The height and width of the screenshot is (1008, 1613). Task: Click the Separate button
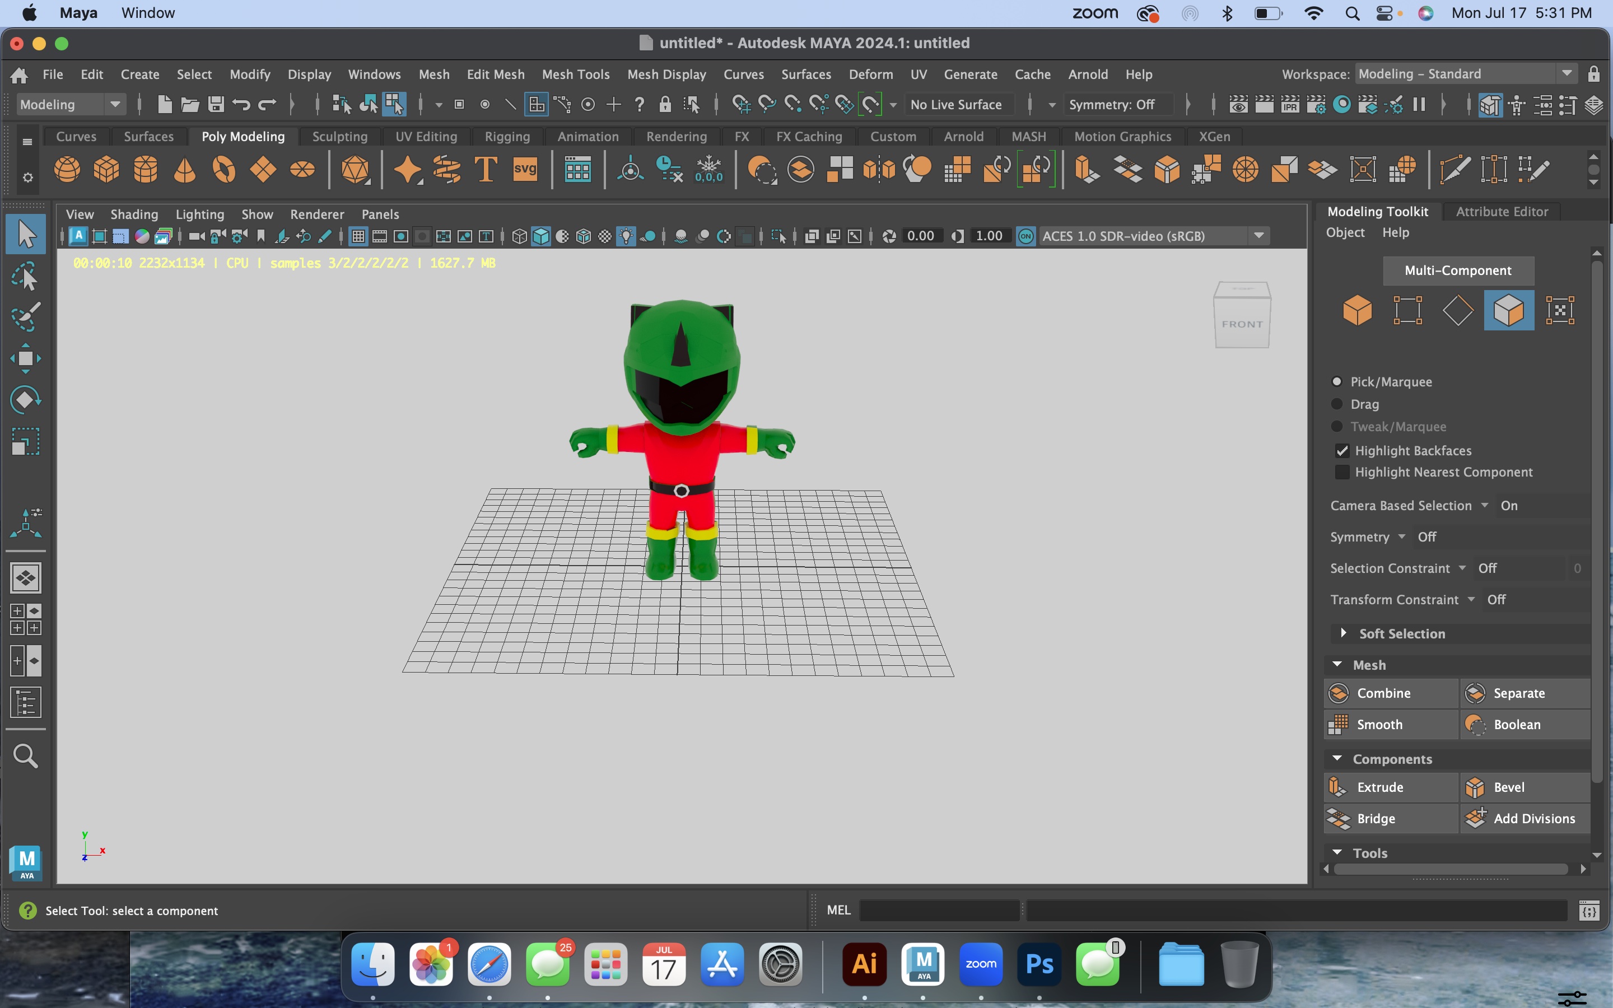pos(1525,693)
